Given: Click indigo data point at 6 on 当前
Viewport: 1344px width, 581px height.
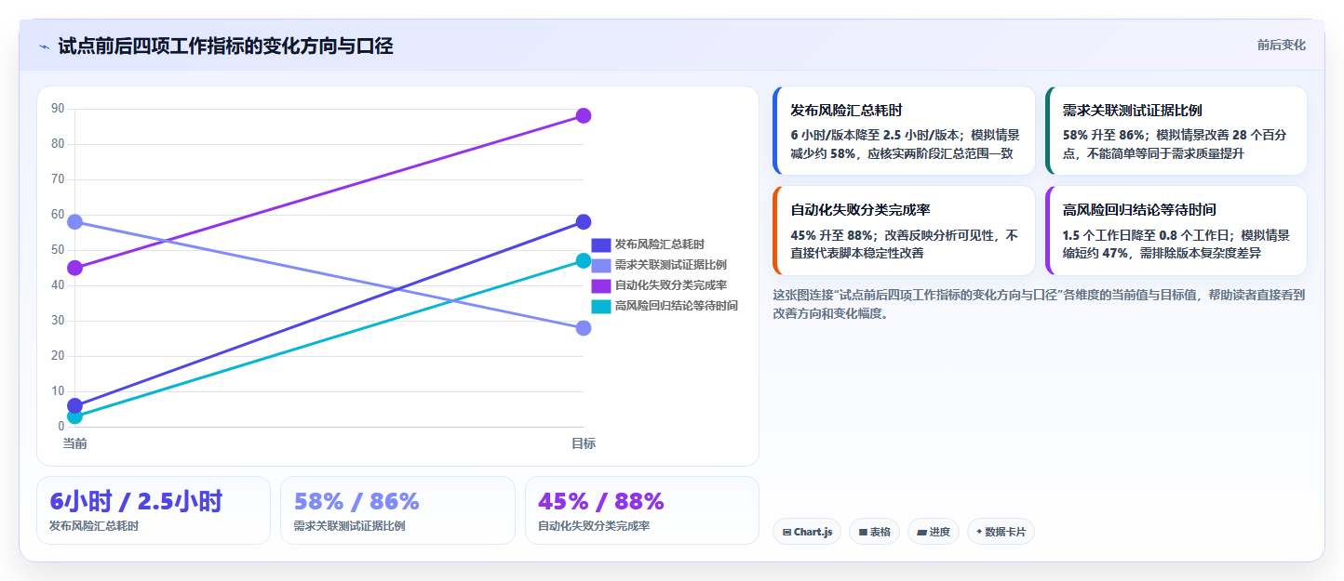Looking at the screenshot, I should click(x=74, y=405).
